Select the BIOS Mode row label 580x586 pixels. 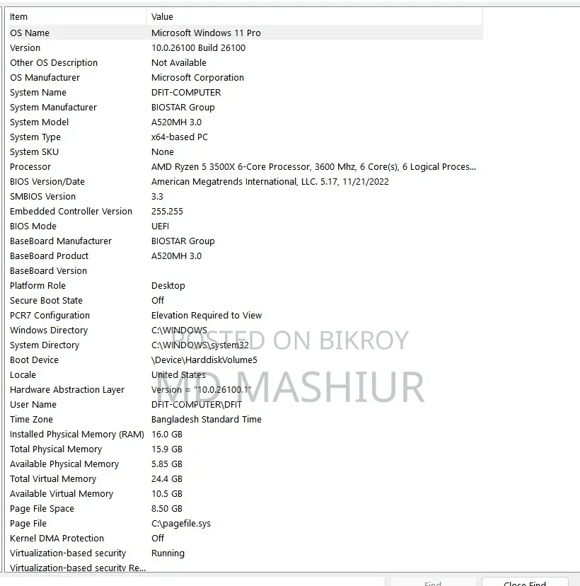[33, 226]
